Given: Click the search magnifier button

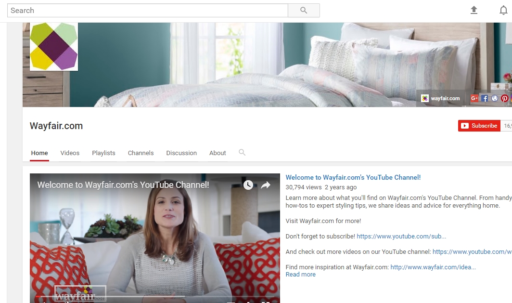Looking at the screenshot, I should tap(304, 11).
